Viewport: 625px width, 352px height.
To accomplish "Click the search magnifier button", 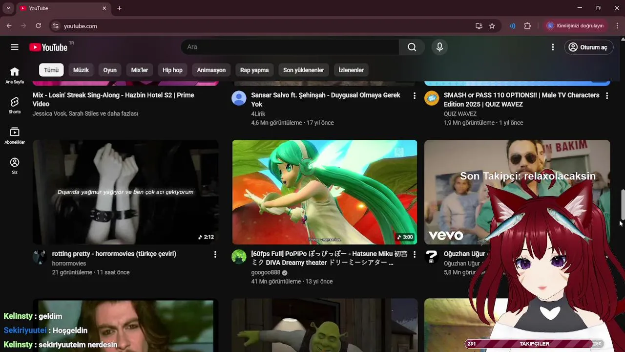I will [x=412, y=47].
